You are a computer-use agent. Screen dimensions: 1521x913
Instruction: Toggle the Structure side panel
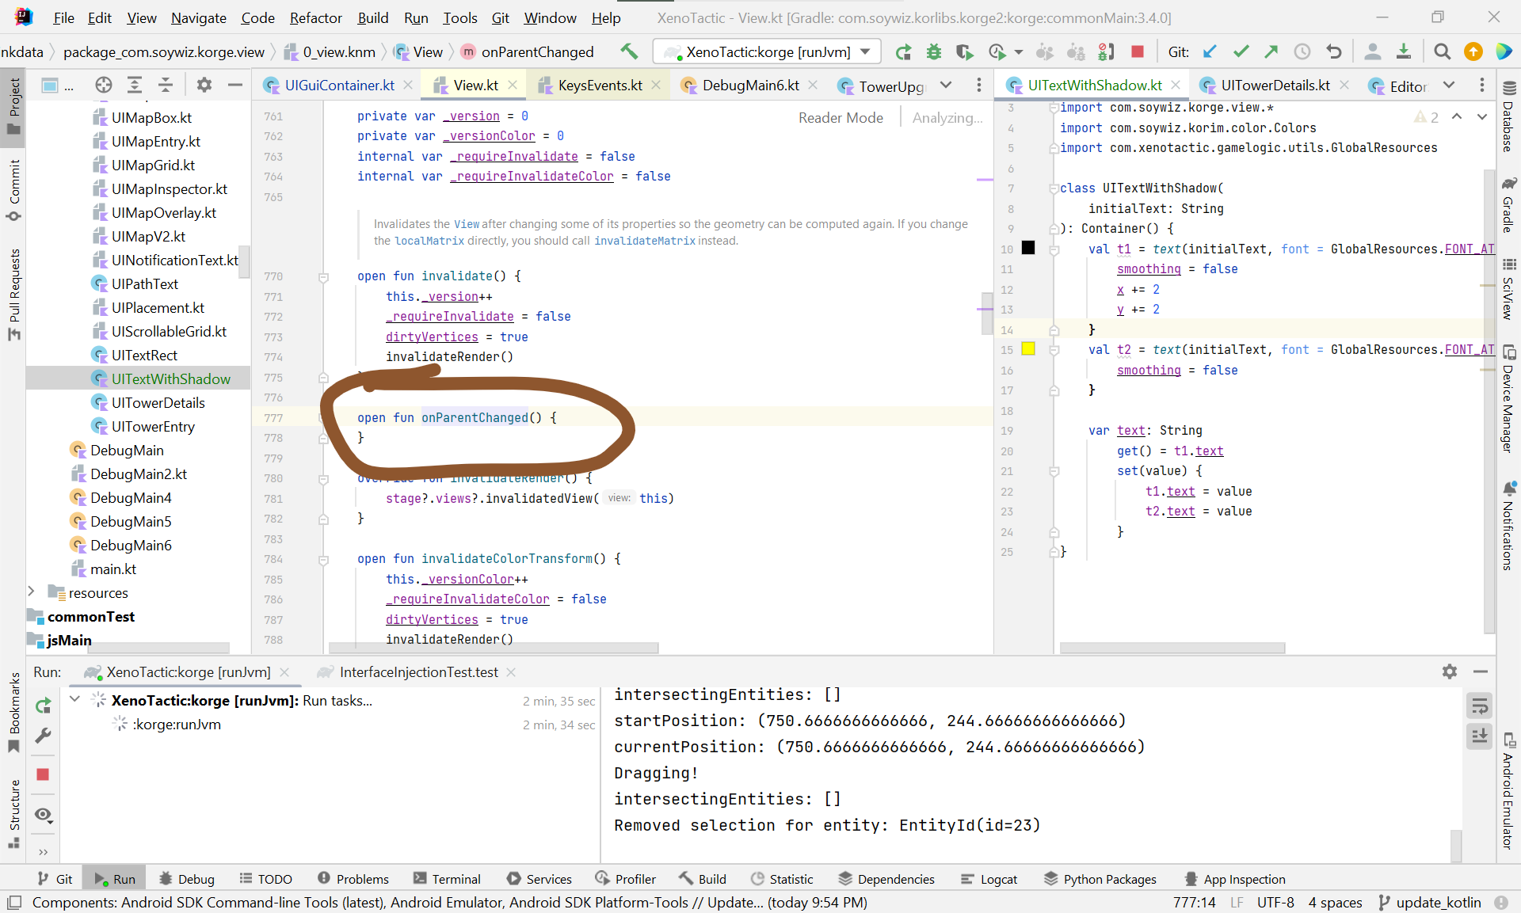click(x=13, y=814)
